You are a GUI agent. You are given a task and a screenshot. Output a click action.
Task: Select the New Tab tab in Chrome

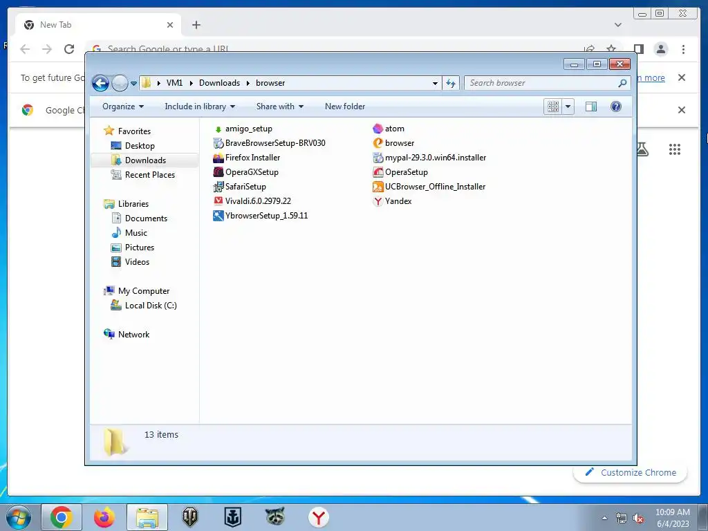(98, 25)
